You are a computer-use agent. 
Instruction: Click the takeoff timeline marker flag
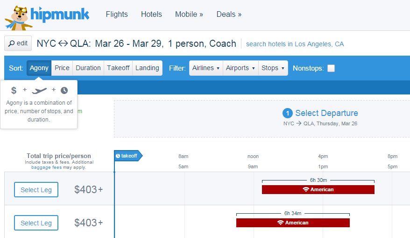[128, 156]
